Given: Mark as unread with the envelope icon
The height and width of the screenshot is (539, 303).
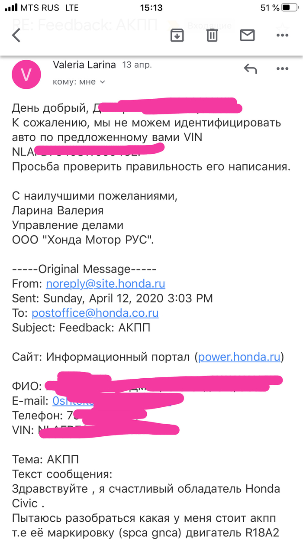Looking at the screenshot, I should click(247, 36).
